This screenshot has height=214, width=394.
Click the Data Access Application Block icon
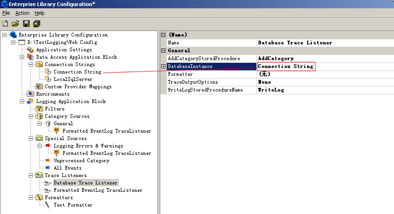pyautogui.click(x=30, y=57)
